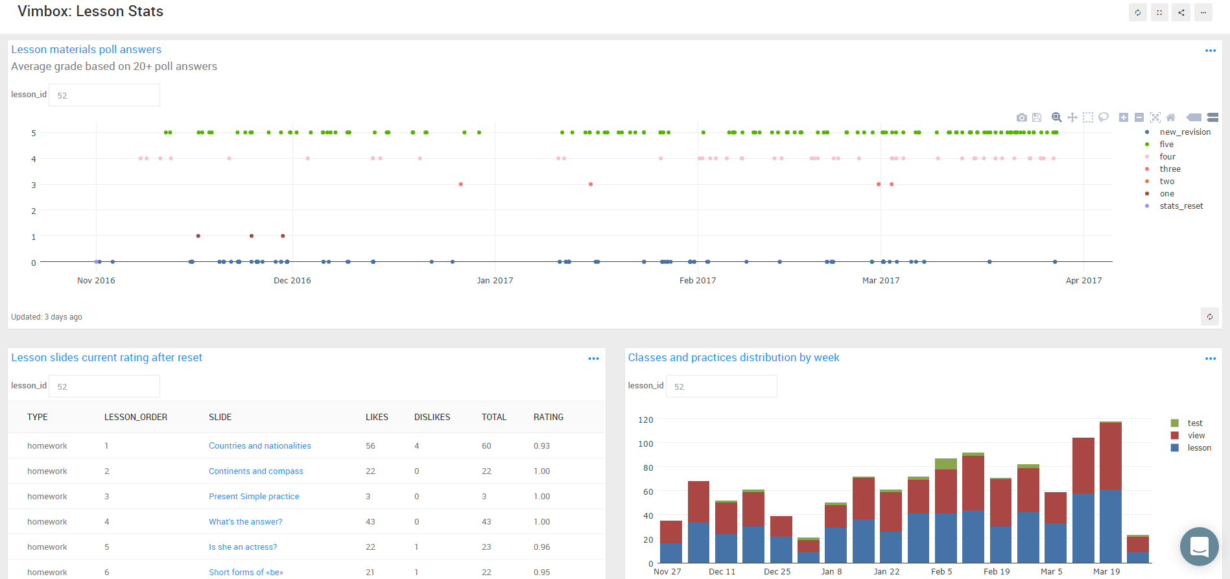This screenshot has height=579, width=1230.
Task: Open dashboard in fullscreen mode
Action: (x=1159, y=12)
